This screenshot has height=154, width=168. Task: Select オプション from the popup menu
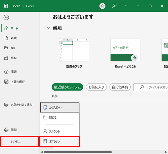click(60, 141)
